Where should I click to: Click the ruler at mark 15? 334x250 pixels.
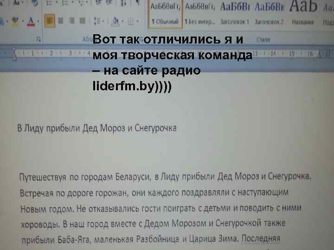pos(292,54)
